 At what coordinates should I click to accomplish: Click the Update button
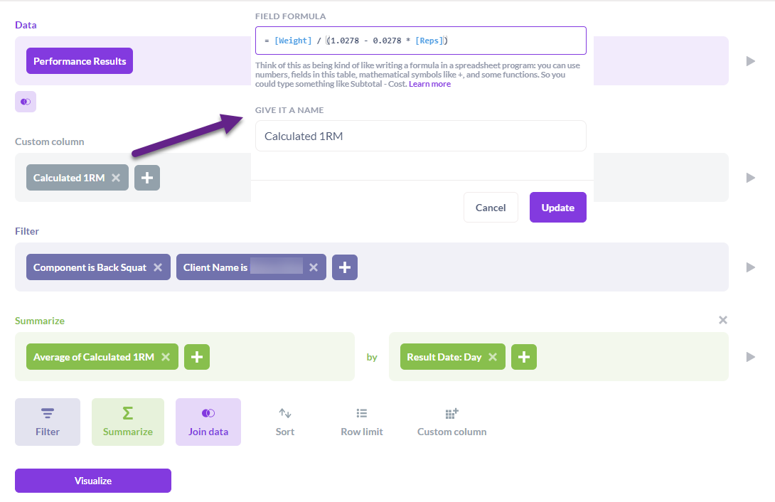(557, 208)
